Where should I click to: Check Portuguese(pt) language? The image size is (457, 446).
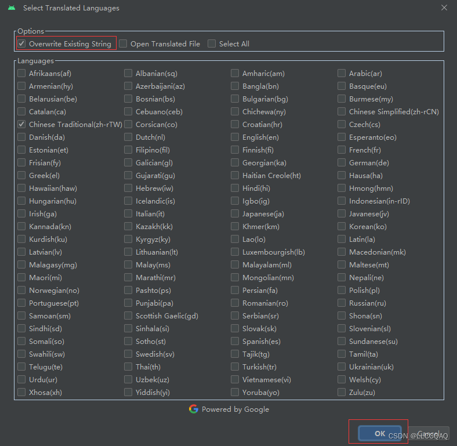coord(21,303)
